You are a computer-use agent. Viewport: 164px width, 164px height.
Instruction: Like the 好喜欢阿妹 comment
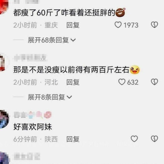click(x=134, y=139)
